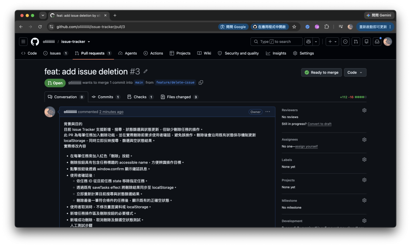Open the sidebar Projects gear settings
The width and height of the screenshot is (411, 247).
pos(364,180)
